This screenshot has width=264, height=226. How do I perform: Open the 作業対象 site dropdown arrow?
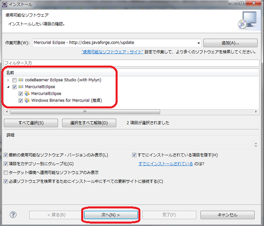coord(199,43)
